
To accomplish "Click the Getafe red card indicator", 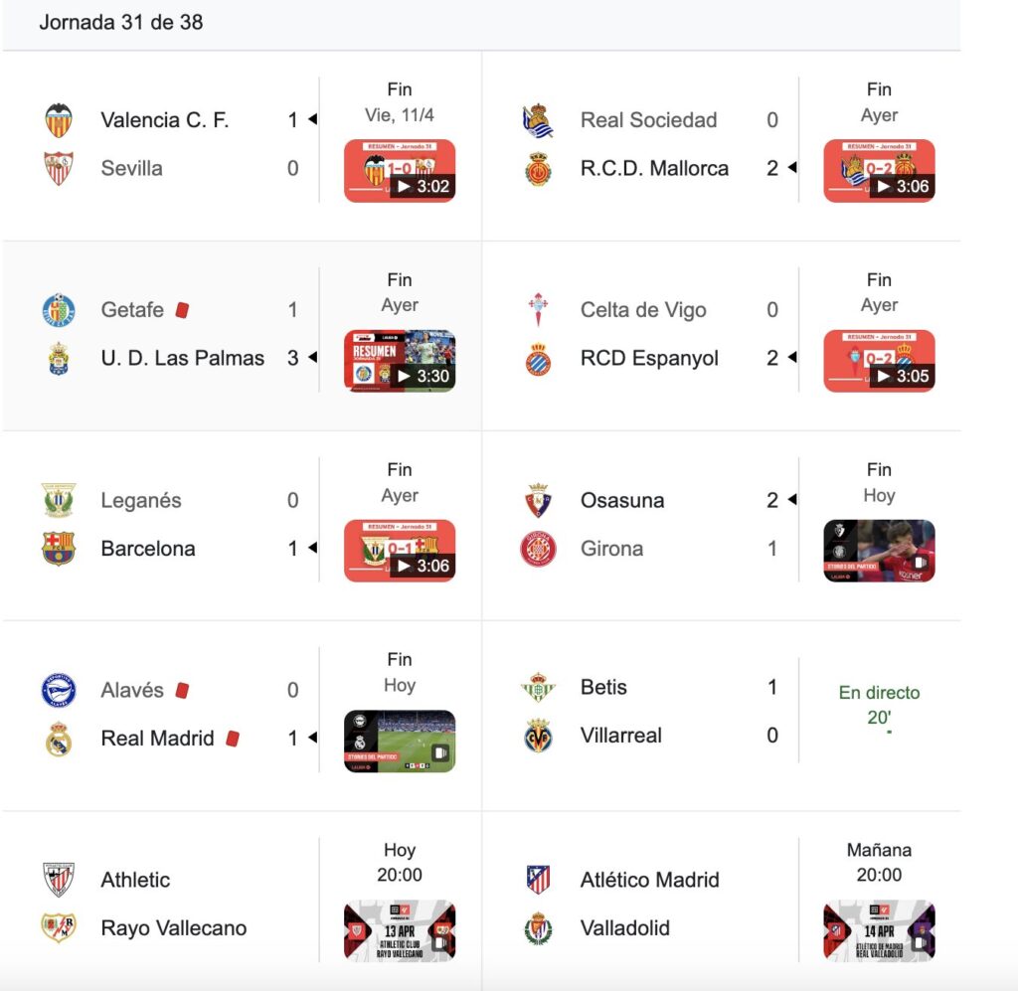I will point(183,310).
